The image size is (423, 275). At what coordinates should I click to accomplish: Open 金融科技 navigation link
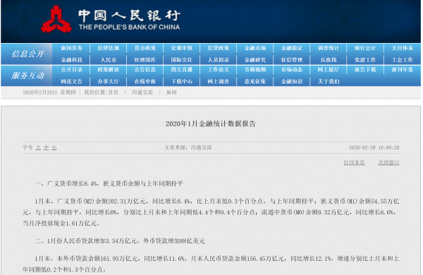pos(71,60)
